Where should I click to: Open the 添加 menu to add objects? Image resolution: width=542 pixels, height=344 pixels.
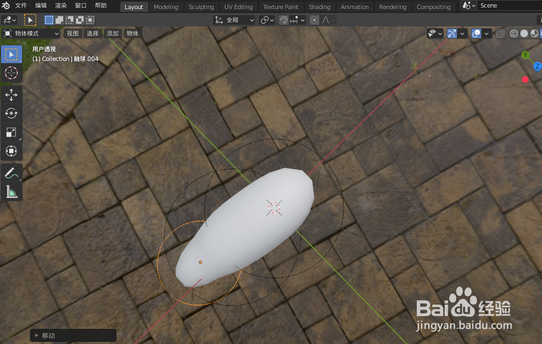point(113,33)
